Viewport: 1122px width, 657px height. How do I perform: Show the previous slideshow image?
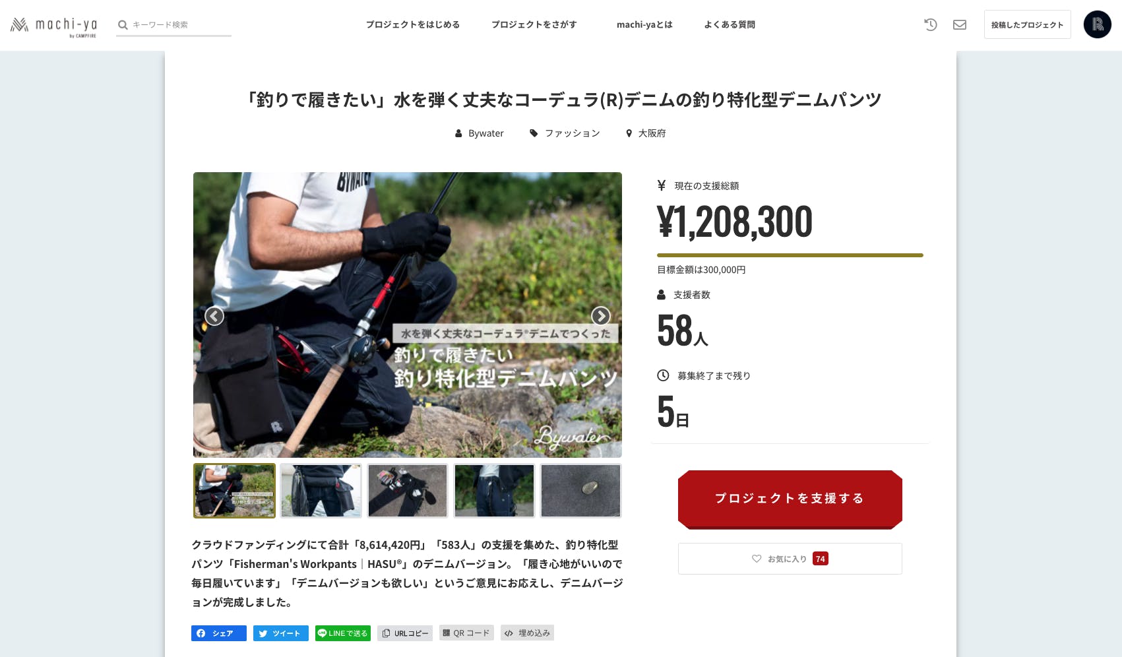[x=214, y=316]
